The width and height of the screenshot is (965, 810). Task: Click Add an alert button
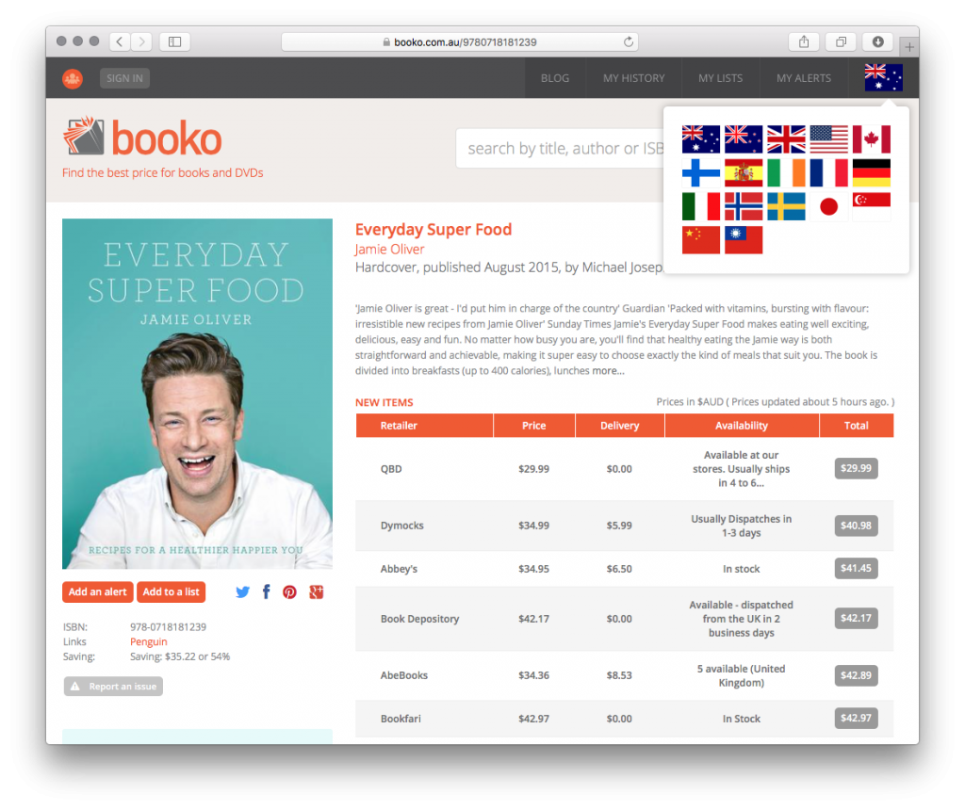97,591
